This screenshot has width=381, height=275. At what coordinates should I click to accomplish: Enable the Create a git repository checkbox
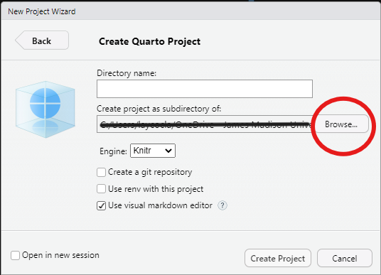pyautogui.click(x=102, y=172)
